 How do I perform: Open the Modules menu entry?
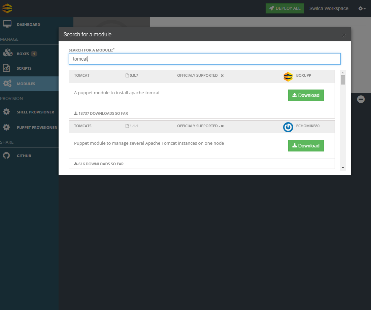point(26,83)
